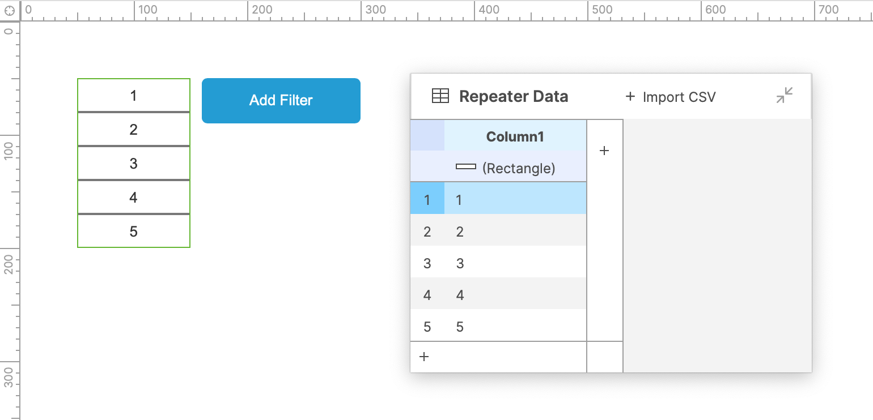
Task: Click the (Rectangle) widget label
Action: tap(519, 168)
